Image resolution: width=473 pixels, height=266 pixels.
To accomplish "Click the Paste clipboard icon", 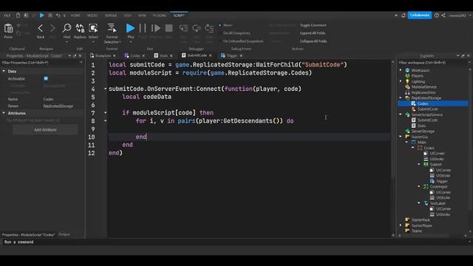I will pos(8,28).
